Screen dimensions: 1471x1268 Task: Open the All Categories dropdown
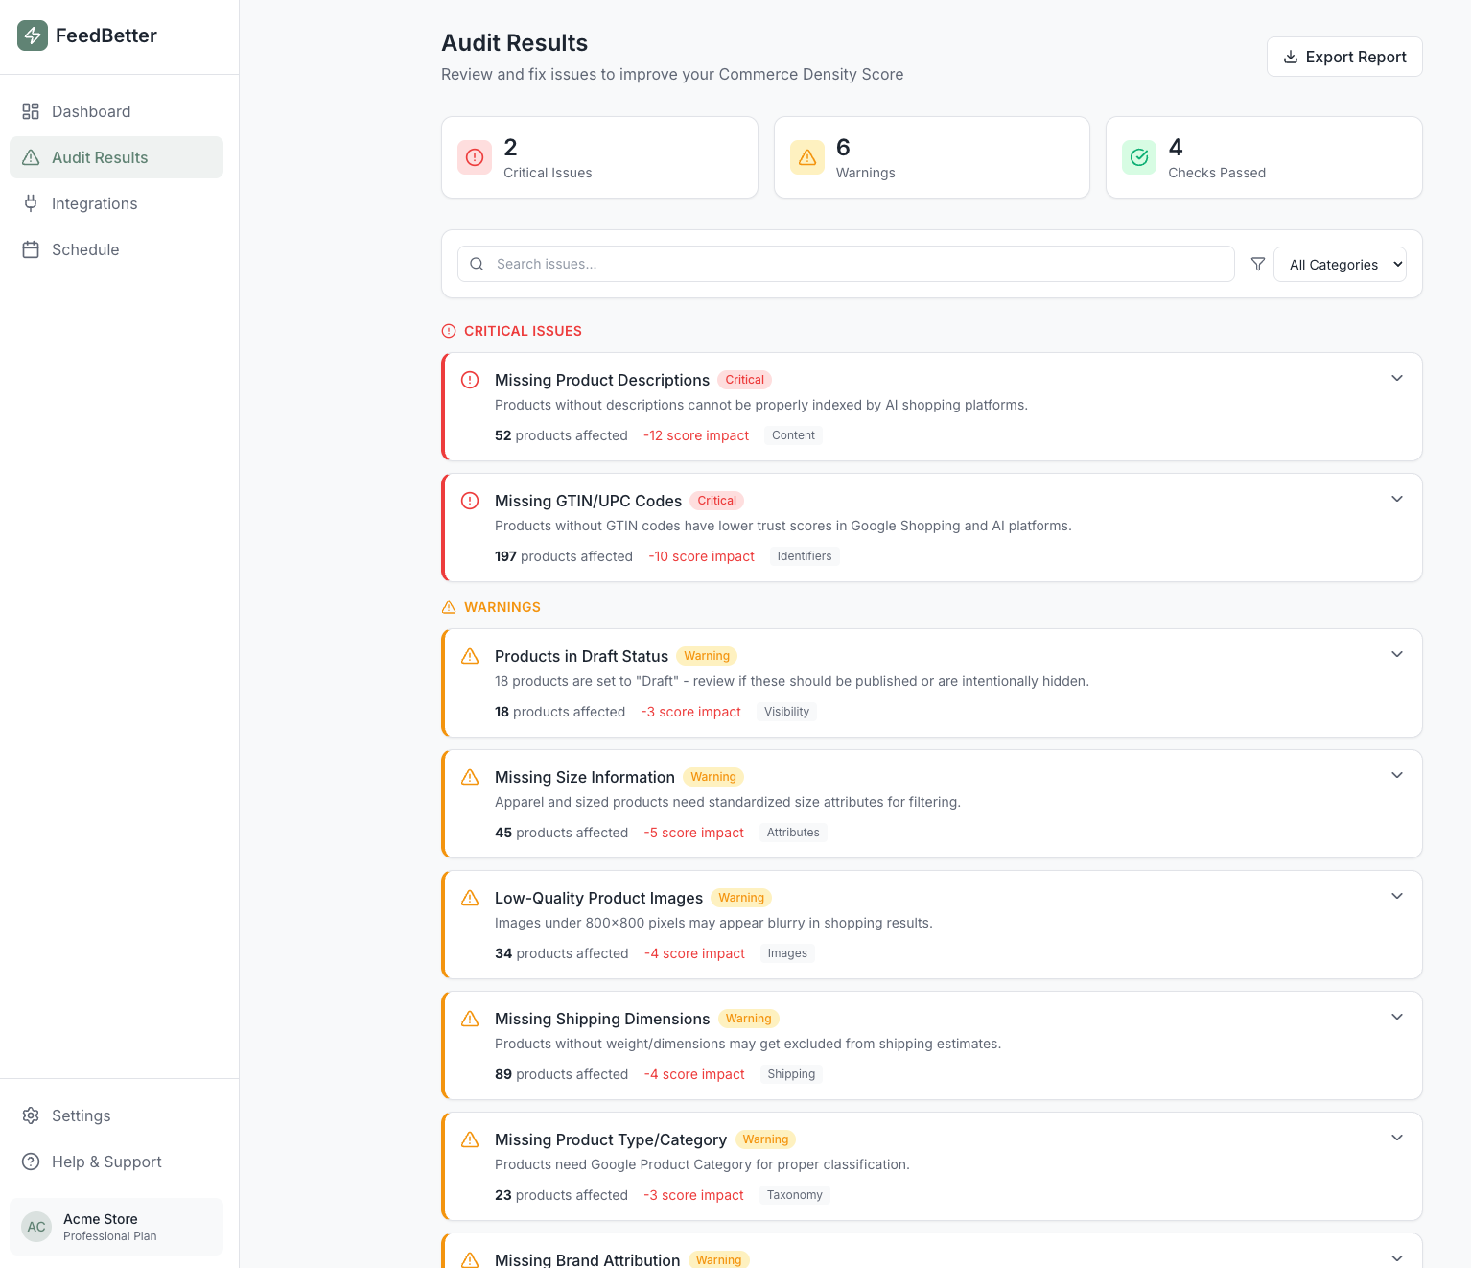click(1340, 264)
